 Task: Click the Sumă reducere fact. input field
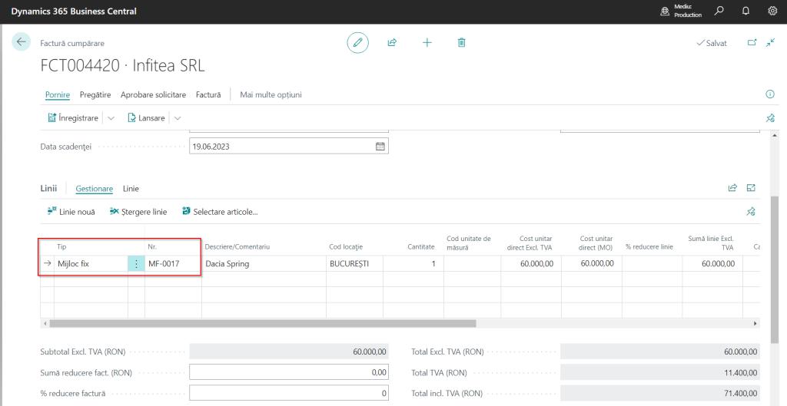pyautogui.click(x=288, y=372)
